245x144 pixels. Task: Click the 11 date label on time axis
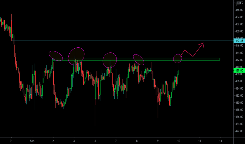tap(200, 141)
